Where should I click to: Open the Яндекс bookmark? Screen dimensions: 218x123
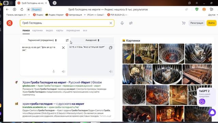(x=38, y=15)
